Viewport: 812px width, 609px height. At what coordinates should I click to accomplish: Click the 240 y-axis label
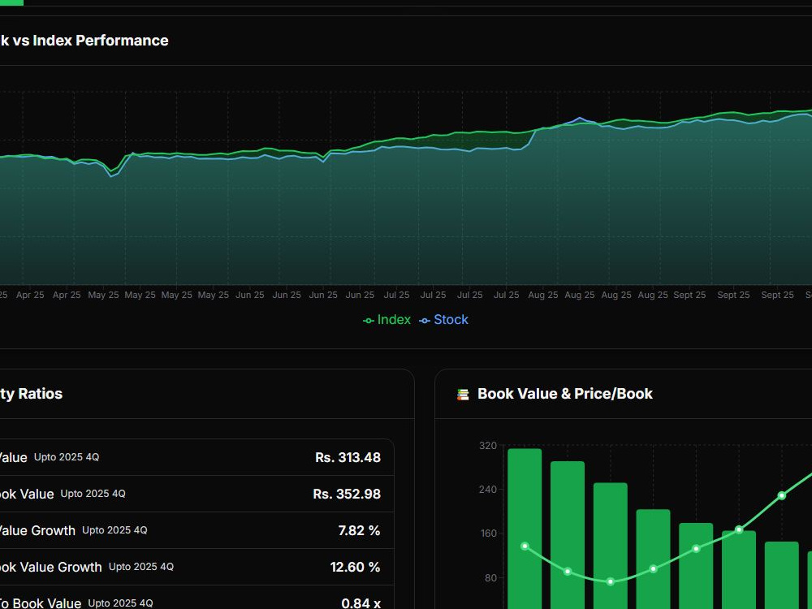click(488, 490)
